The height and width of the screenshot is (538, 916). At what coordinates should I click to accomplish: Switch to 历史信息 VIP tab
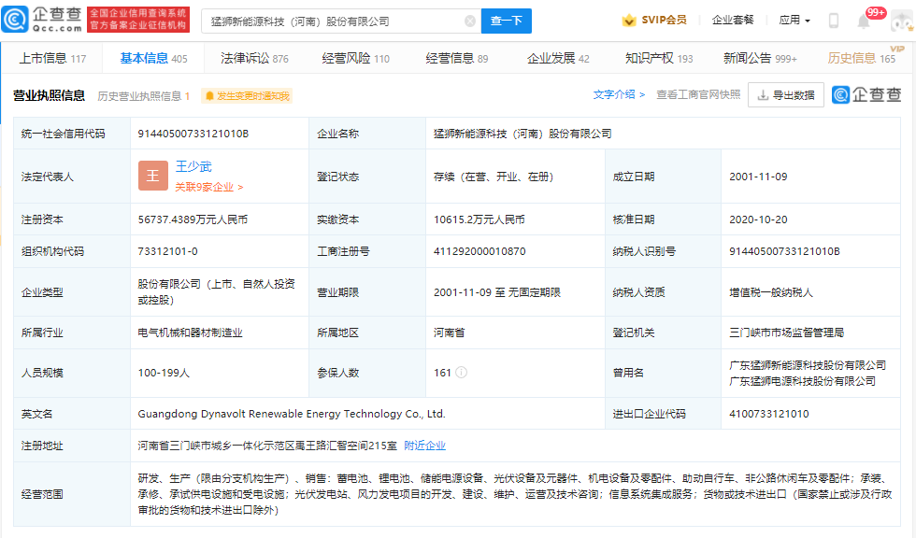coord(862,58)
